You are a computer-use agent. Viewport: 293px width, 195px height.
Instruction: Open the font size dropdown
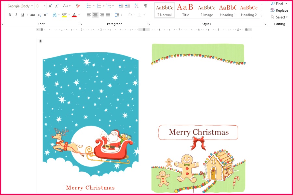point(45,6)
